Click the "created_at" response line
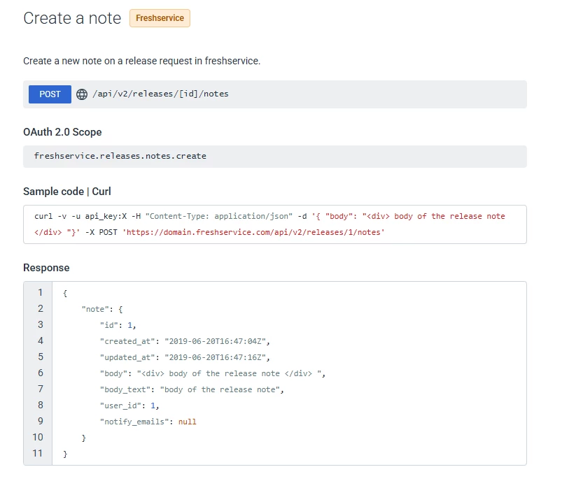This screenshot has height=481, width=569. 185,341
